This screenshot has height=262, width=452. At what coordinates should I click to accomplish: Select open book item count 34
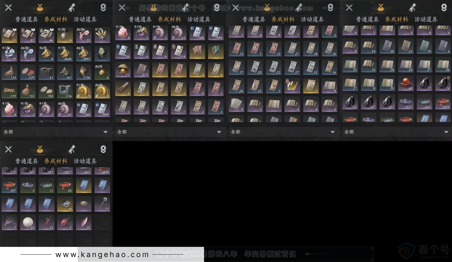click(x=369, y=46)
